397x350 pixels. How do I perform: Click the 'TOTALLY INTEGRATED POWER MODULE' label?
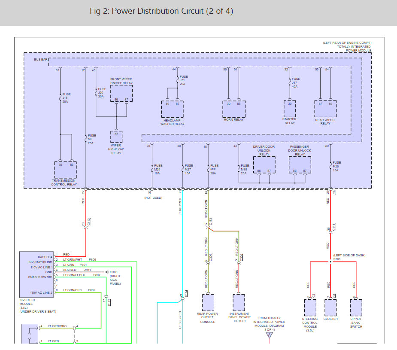[x=354, y=49]
